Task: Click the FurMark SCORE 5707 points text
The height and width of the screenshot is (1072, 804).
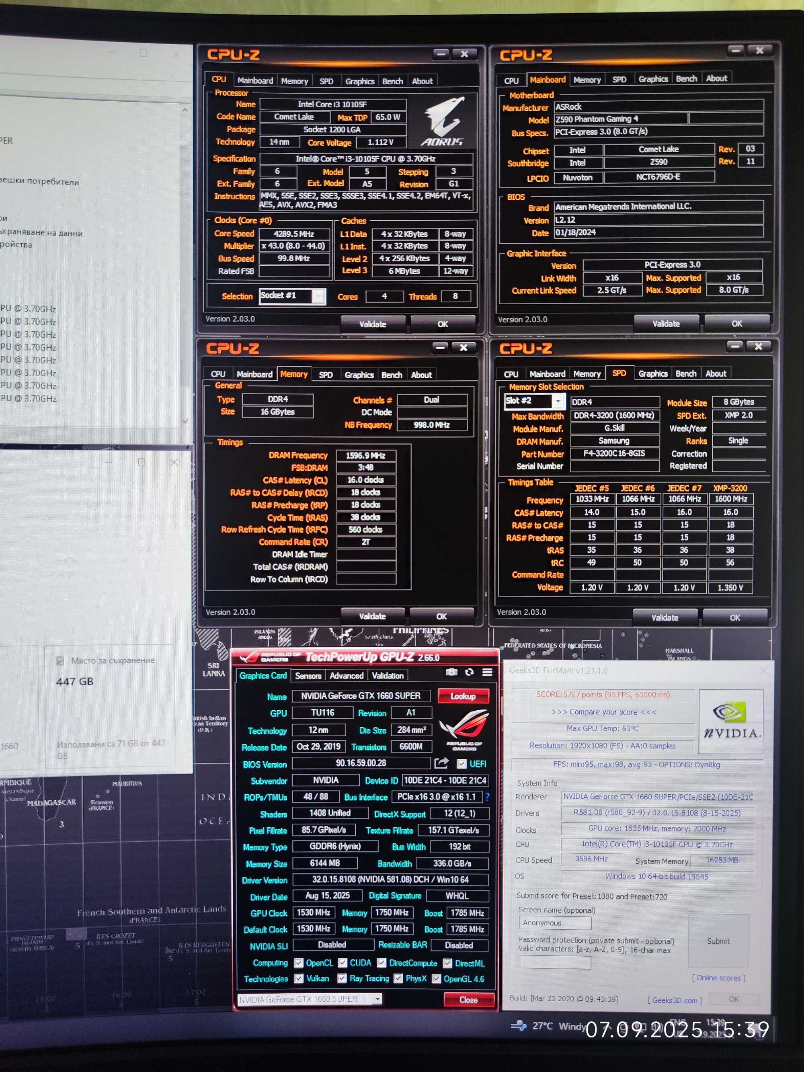Action: coord(602,695)
